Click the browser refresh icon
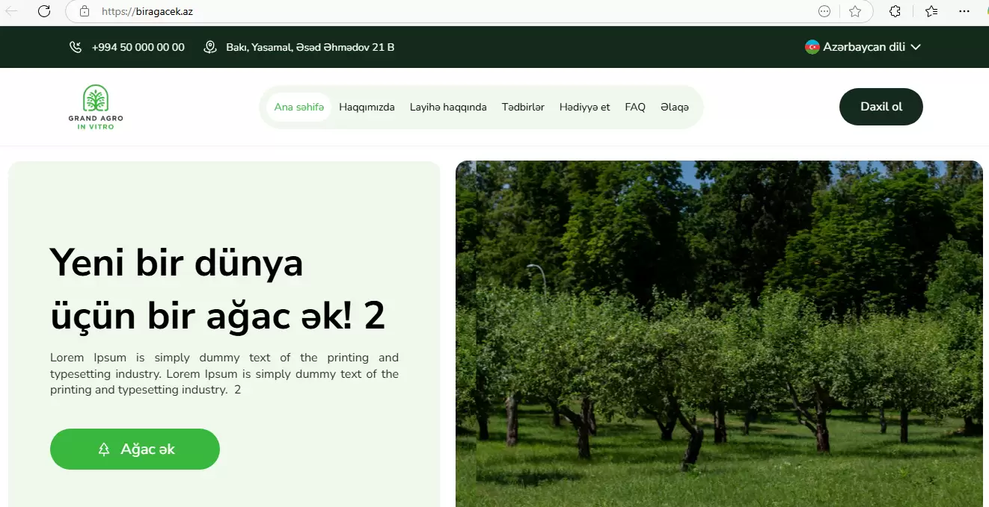 [x=44, y=11]
